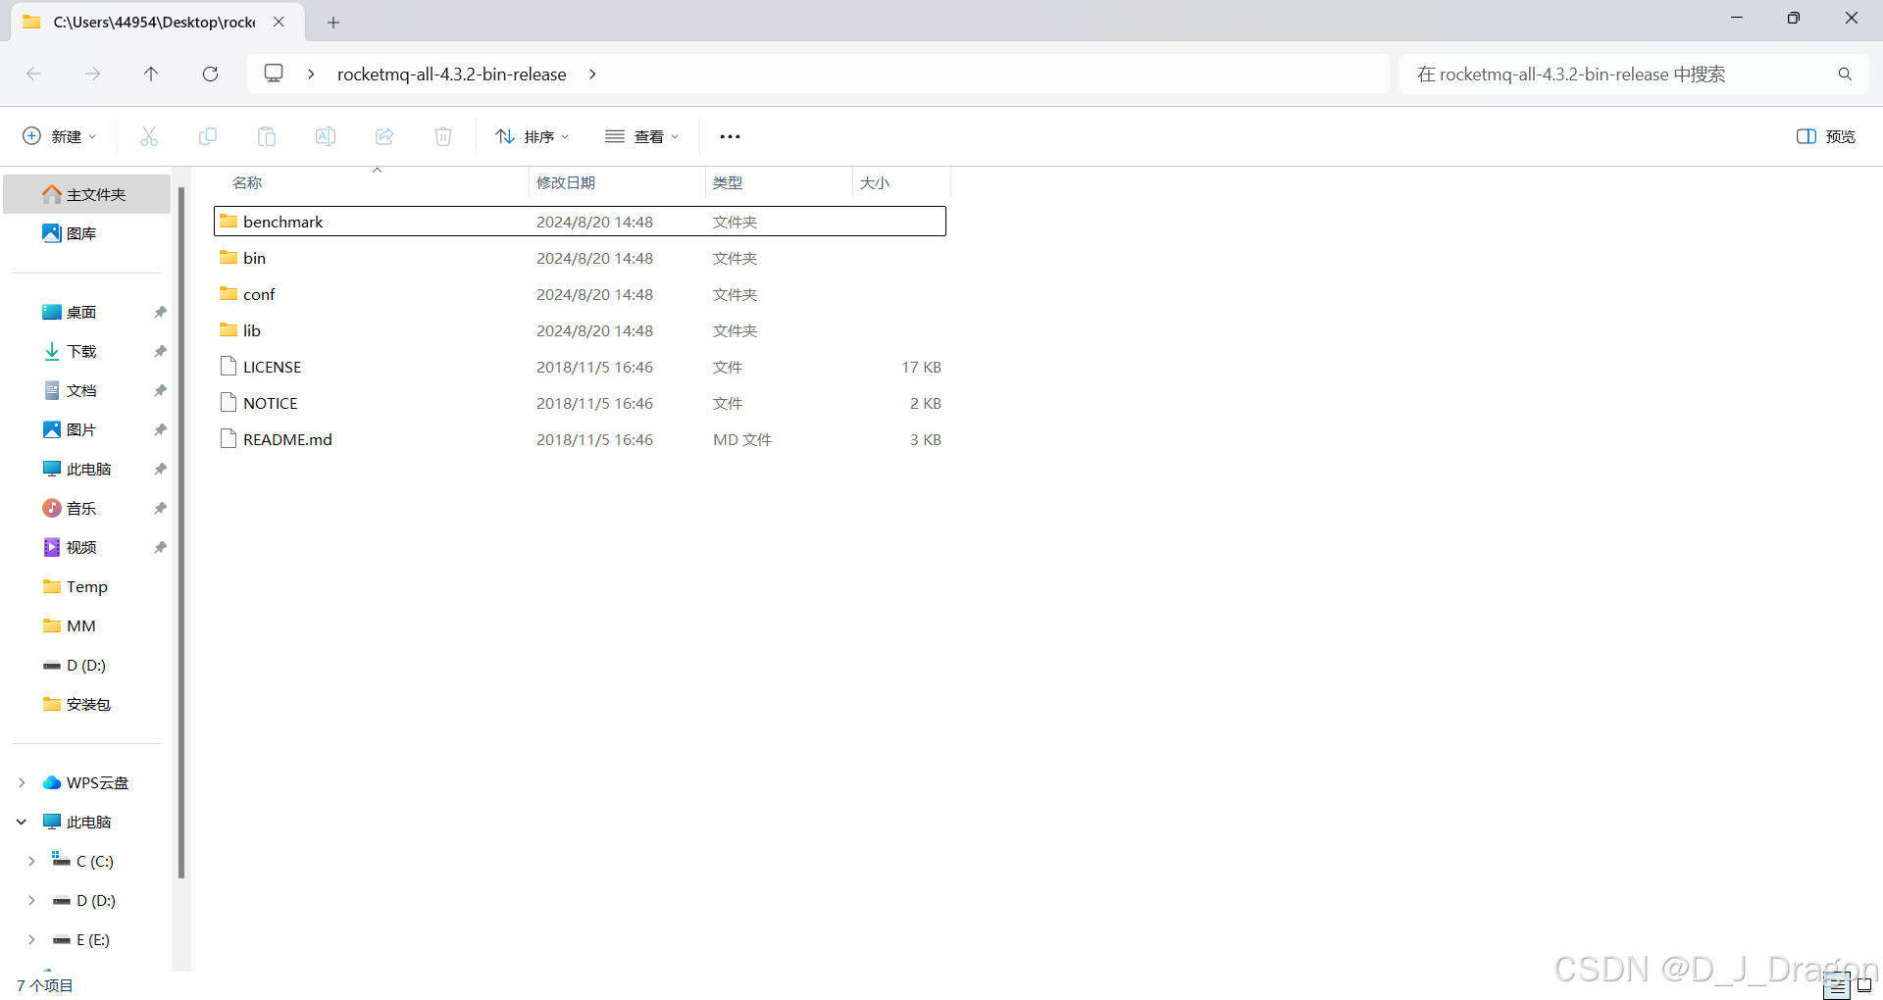Sort by 修改日期 column header

(566, 183)
